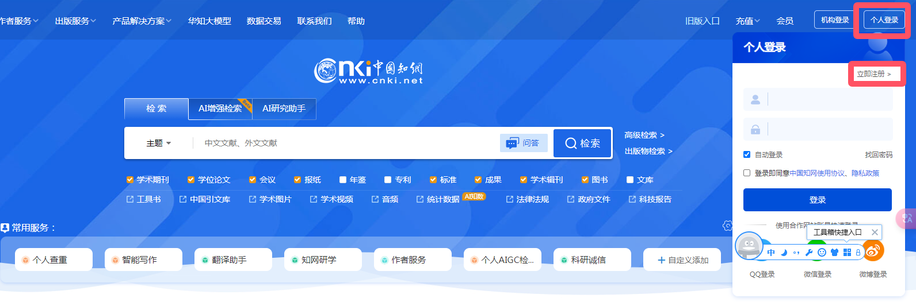Click the translate floating icon at right edge
Image resolution: width=916 pixels, height=302 pixels.
tap(907, 219)
